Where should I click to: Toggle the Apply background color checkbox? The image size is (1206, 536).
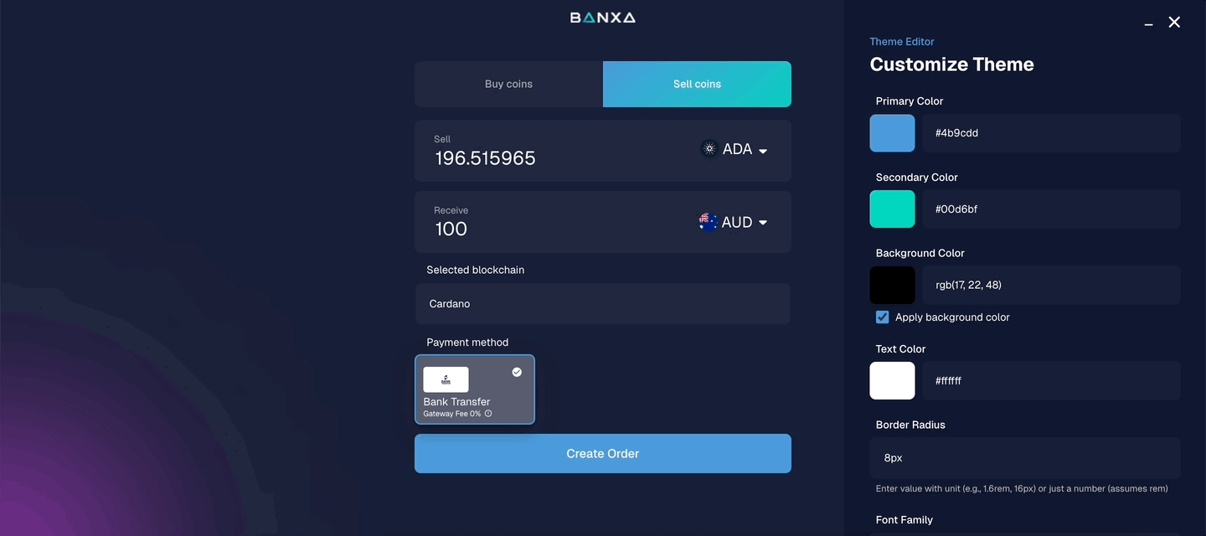point(882,317)
